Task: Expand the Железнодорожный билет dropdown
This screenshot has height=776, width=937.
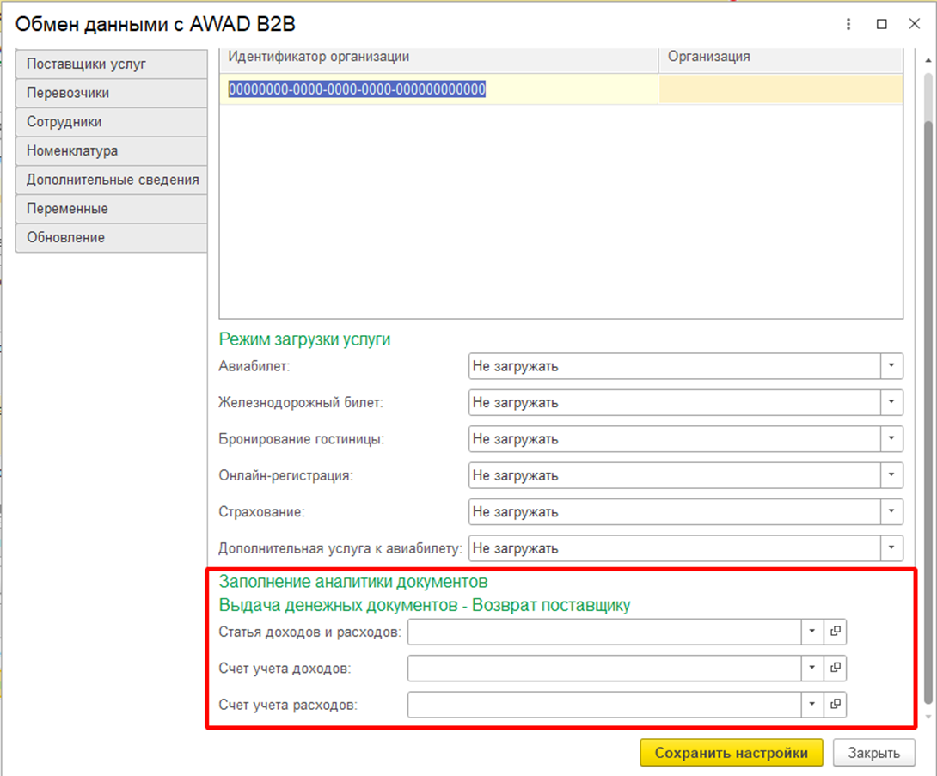Action: point(891,402)
